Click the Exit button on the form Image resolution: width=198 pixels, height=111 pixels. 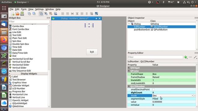tap(92, 52)
